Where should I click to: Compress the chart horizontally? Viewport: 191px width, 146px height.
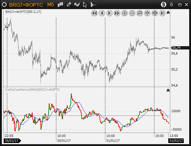pos(147,13)
